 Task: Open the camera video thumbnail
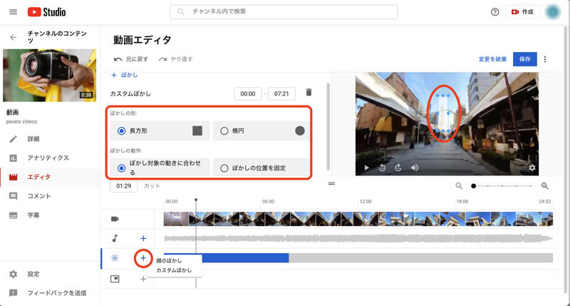tap(49, 76)
